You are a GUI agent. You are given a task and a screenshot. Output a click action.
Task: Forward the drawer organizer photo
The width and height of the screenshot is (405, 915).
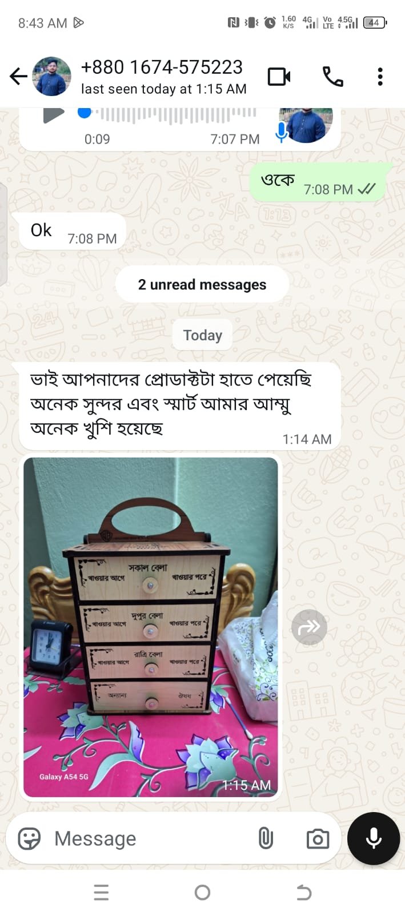click(309, 627)
